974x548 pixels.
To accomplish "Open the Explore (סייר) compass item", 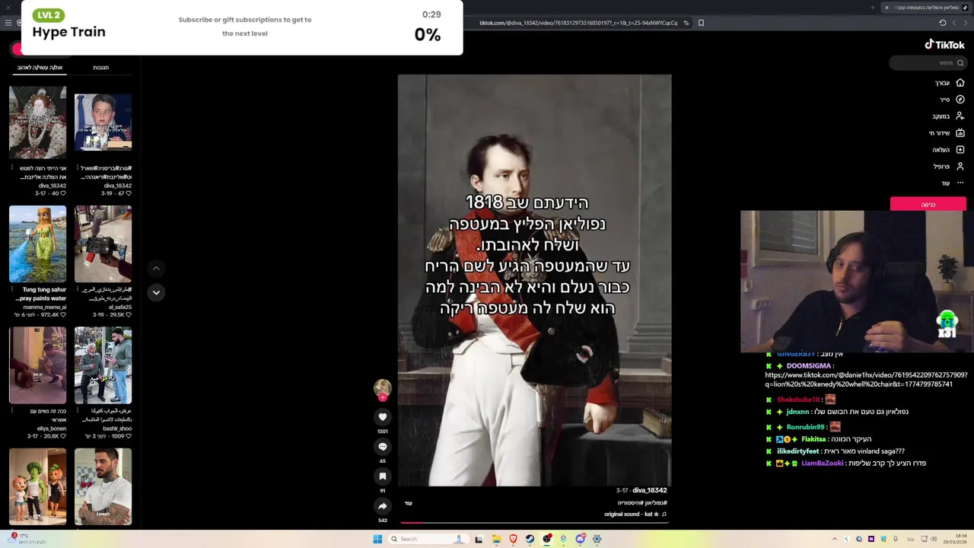I will click(951, 100).
